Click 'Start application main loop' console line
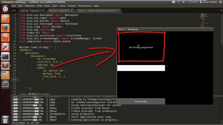The image size is (223, 125). pos(91,117)
